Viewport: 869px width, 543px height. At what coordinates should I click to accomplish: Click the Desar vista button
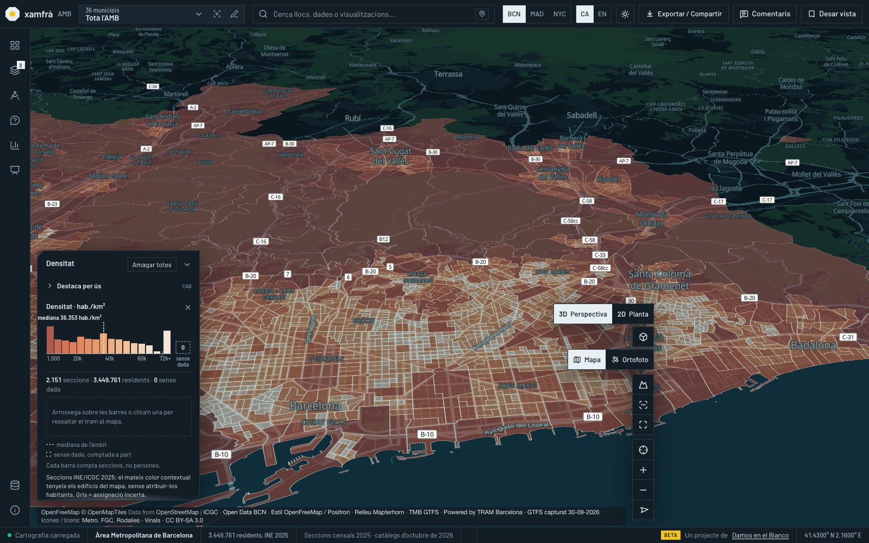(x=832, y=14)
